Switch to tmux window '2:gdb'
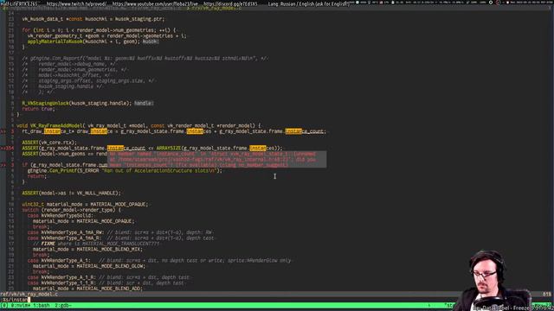 pyautogui.click(x=62, y=305)
